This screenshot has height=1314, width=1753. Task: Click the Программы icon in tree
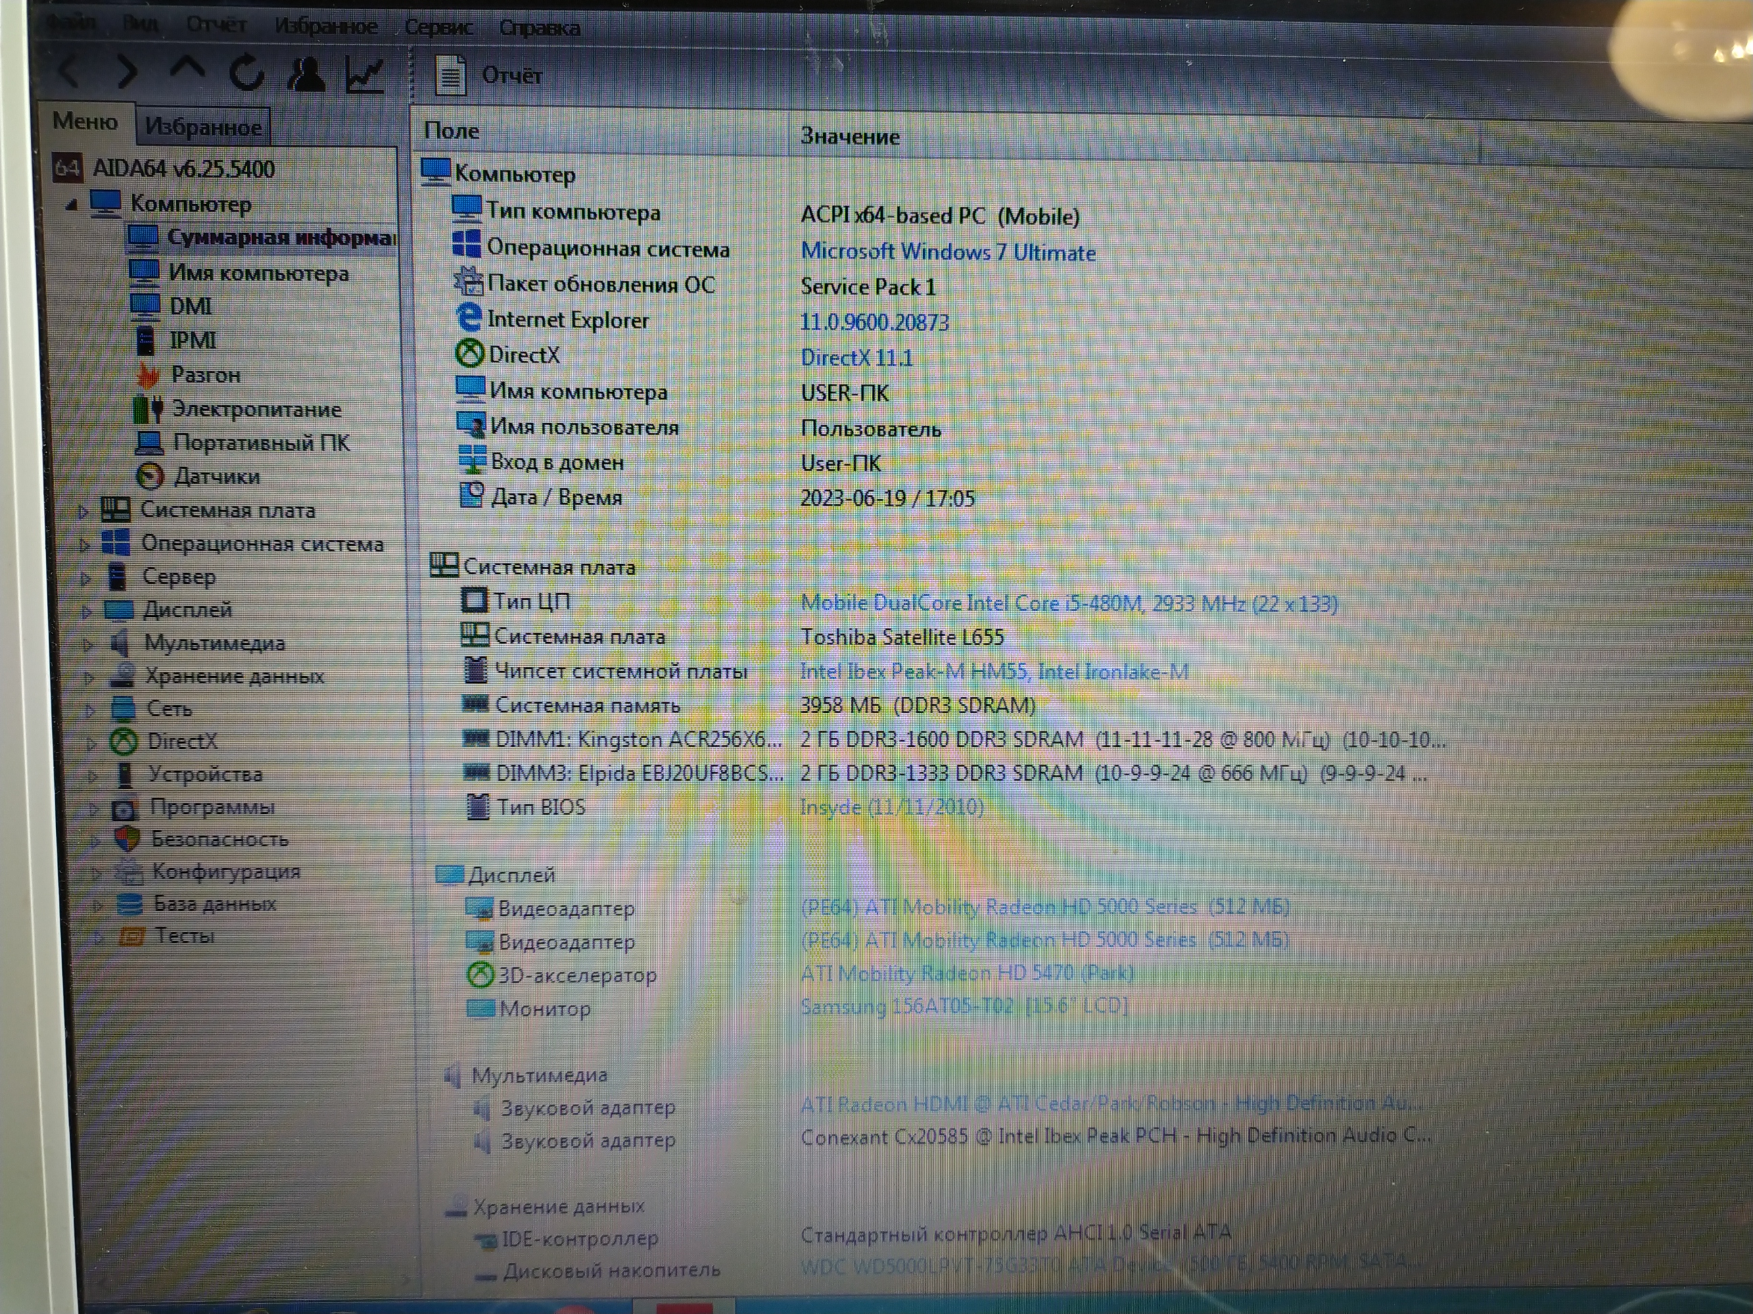(x=124, y=808)
